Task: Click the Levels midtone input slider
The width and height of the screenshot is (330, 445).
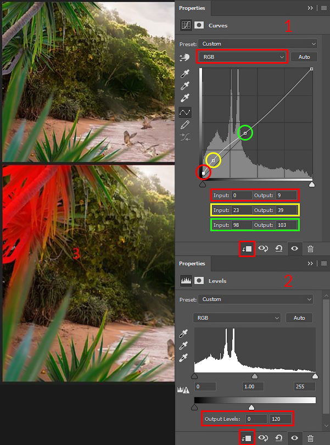Action: pyautogui.click(x=255, y=376)
